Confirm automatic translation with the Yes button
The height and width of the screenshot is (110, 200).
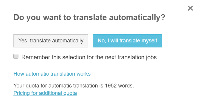51,41
